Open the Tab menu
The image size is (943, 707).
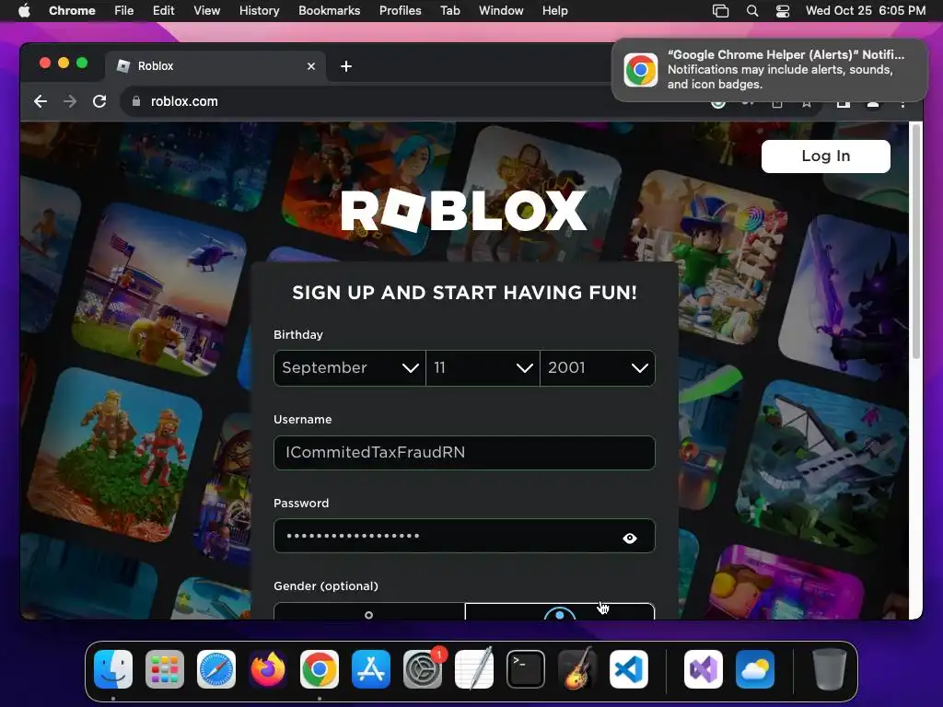[x=449, y=11]
